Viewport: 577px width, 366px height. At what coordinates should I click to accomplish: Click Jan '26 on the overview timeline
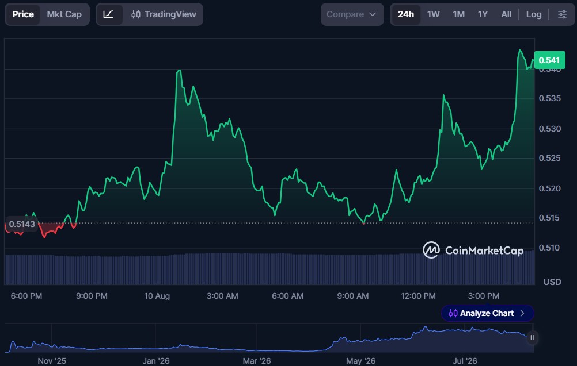[x=156, y=361]
